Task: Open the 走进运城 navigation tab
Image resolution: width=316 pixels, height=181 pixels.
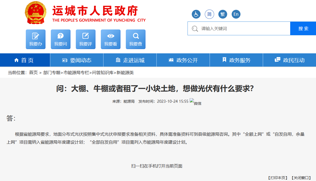Action: click(130, 60)
